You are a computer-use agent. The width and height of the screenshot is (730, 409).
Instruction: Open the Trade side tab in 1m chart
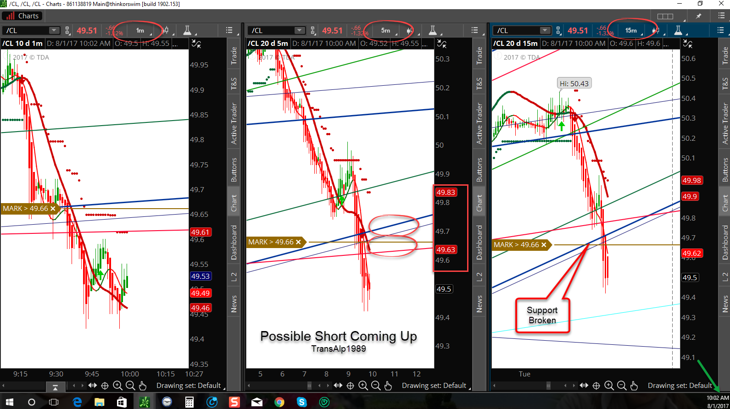click(234, 55)
